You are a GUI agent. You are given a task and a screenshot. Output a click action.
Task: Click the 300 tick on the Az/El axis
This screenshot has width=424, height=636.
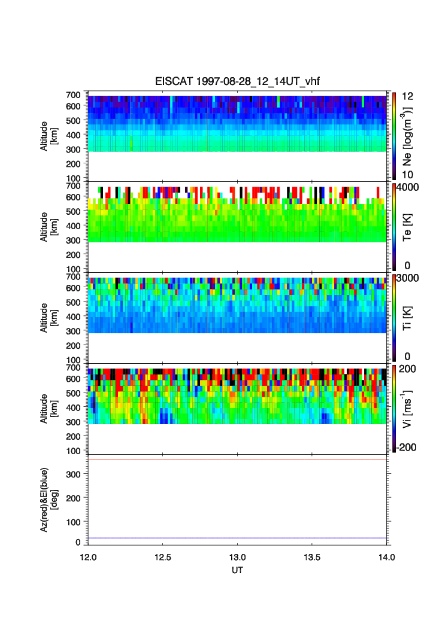pos(73,474)
